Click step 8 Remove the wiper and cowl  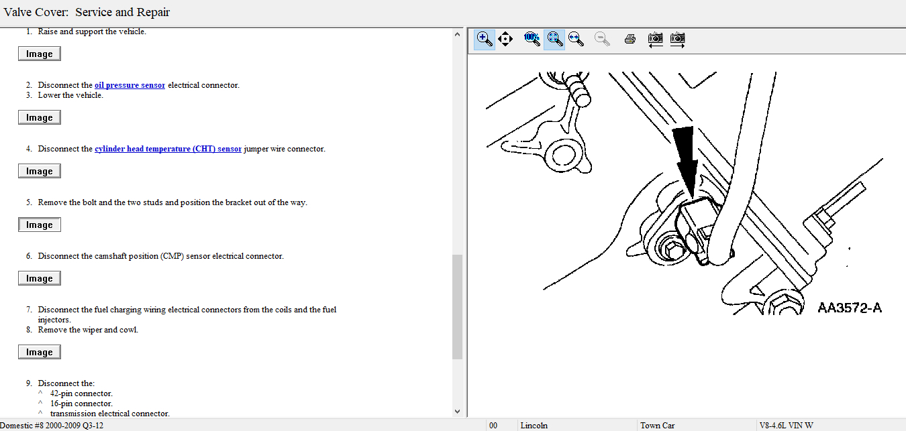[x=88, y=330]
